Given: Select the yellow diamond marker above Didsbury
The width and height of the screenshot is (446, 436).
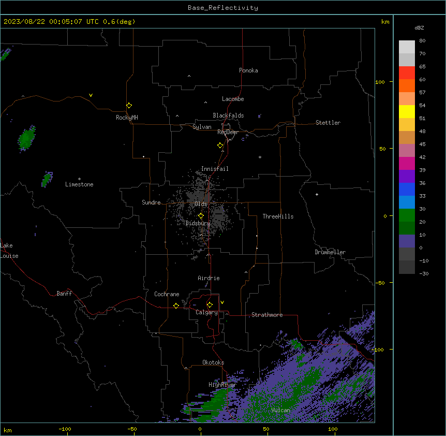Looking at the screenshot, I should (x=201, y=216).
